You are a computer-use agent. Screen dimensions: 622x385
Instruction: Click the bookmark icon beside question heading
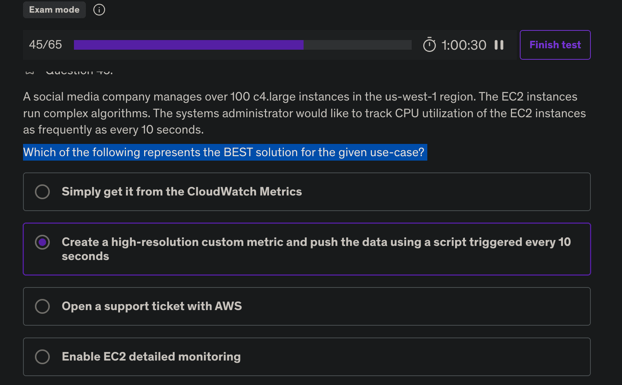coord(30,72)
